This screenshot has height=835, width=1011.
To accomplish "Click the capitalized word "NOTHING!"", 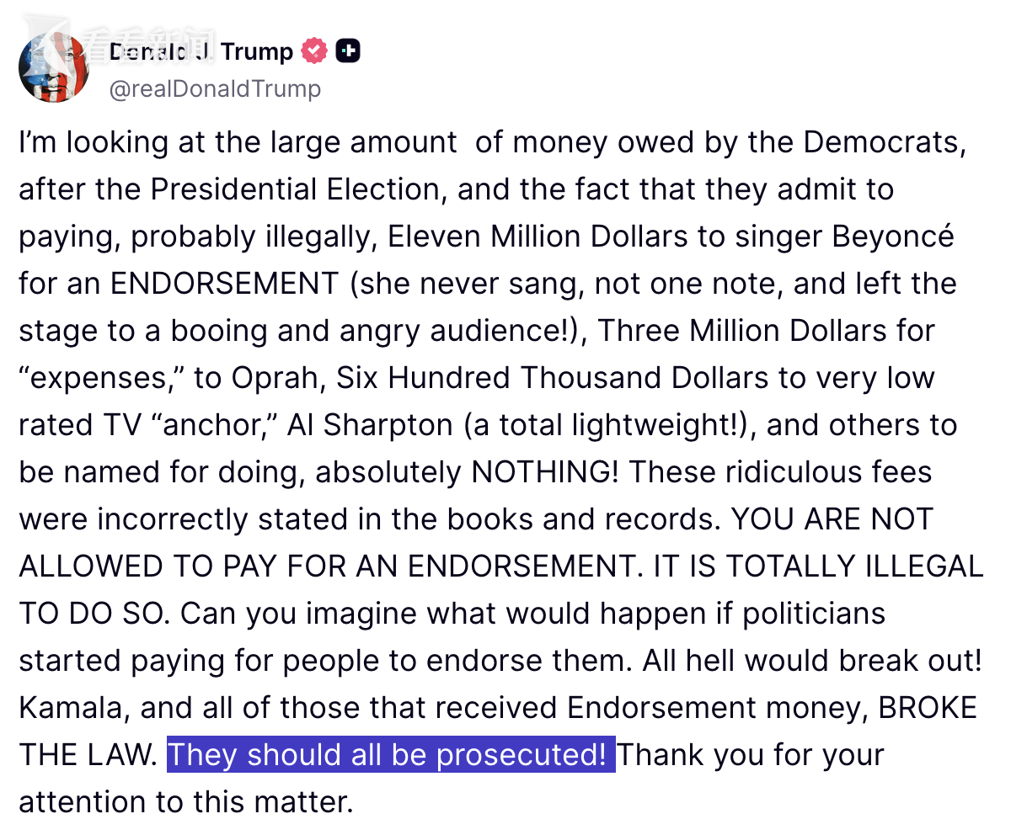I will (x=546, y=472).
